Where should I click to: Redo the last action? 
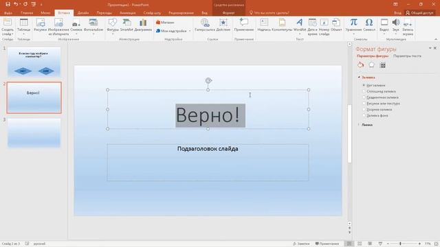point(25,4)
